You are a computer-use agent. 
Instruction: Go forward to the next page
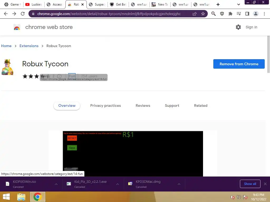pyautogui.click(x=14, y=14)
